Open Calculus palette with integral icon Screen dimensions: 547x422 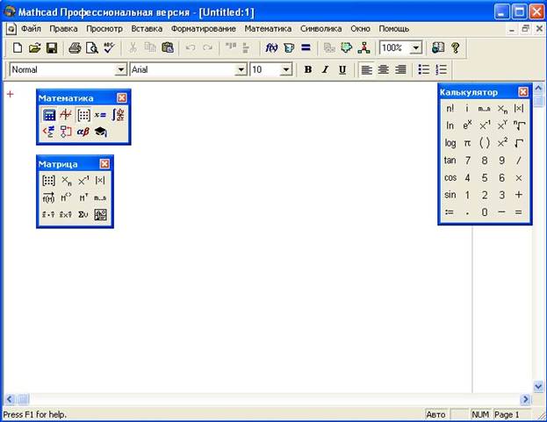coord(118,115)
